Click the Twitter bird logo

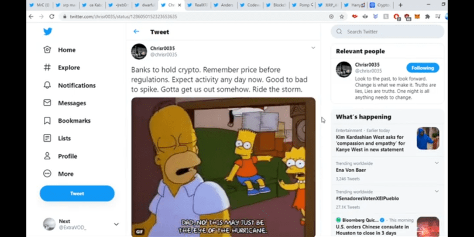(48, 32)
